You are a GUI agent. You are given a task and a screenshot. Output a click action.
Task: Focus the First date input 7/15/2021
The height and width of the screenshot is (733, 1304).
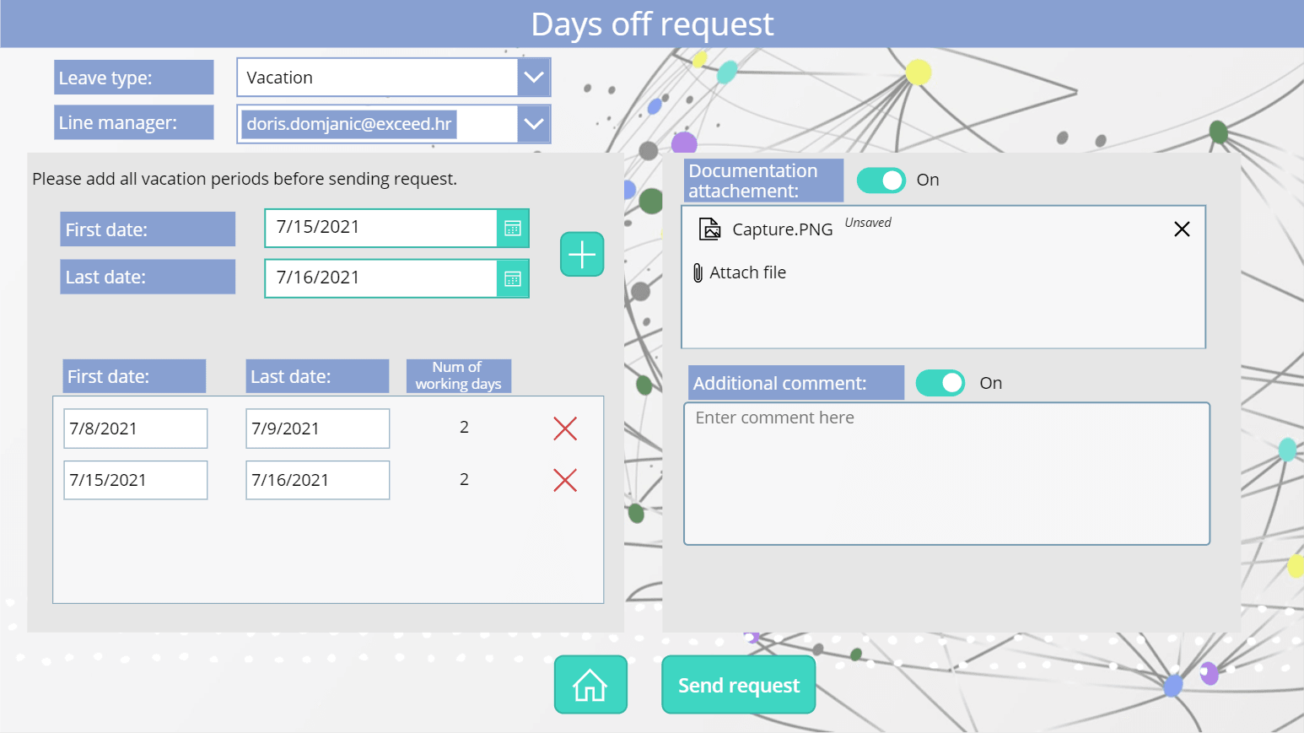381,228
